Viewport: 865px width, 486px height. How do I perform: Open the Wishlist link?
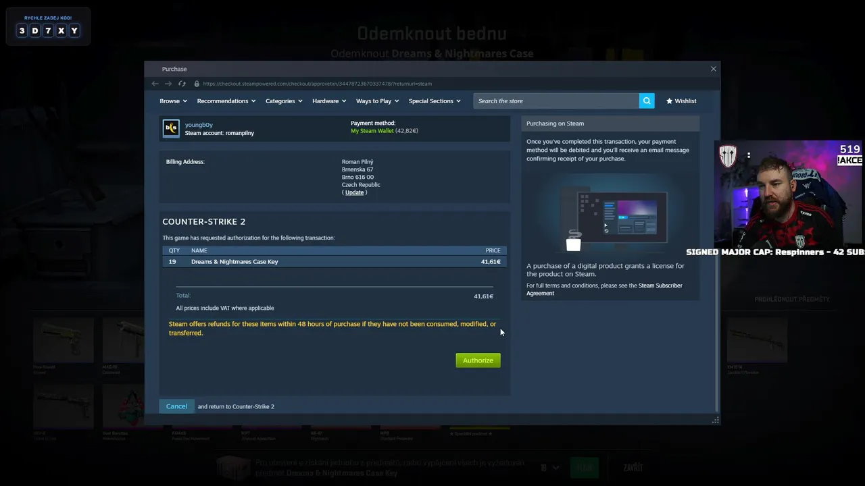(685, 101)
